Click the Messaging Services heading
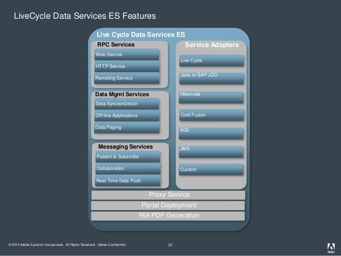The width and height of the screenshot is (341, 256). [x=126, y=146]
